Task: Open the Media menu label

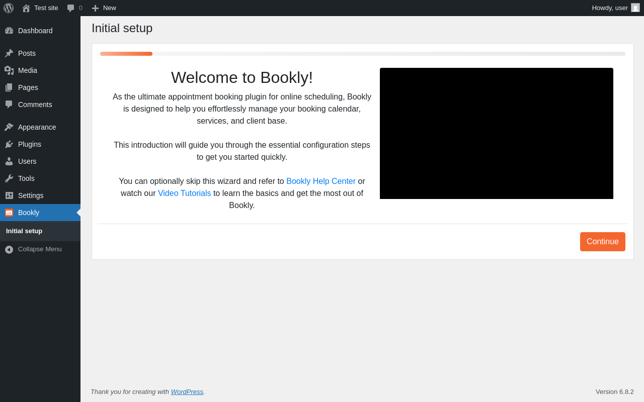Action: [28, 70]
